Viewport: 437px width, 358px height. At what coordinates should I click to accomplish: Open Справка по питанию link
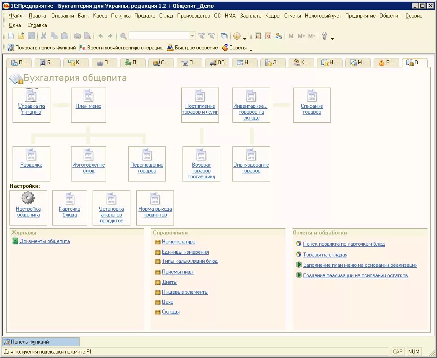coord(31,109)
